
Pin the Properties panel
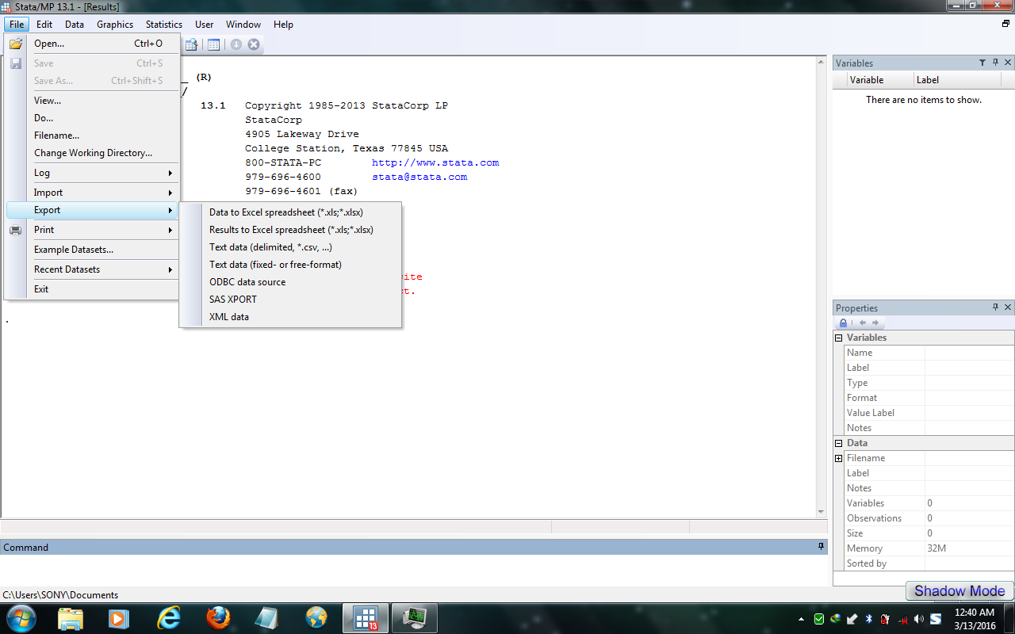click(x=995, y=307)
